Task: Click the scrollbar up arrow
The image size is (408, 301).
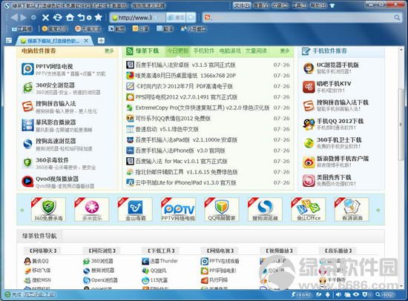Action: (x=401, y=50)
